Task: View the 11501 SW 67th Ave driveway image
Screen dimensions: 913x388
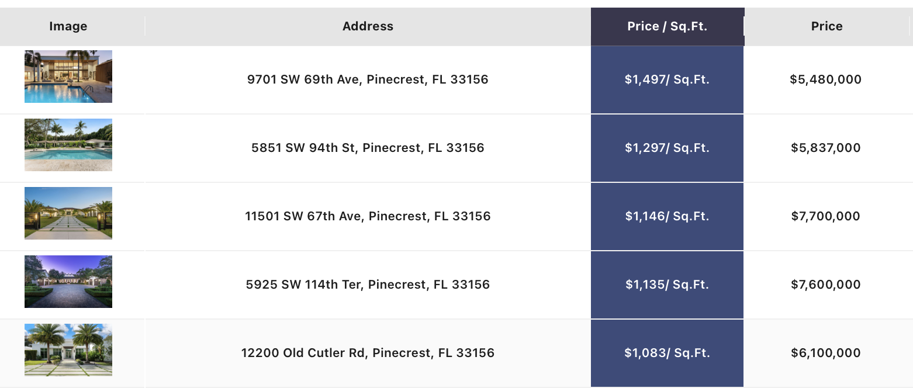Action: (68, 213)
